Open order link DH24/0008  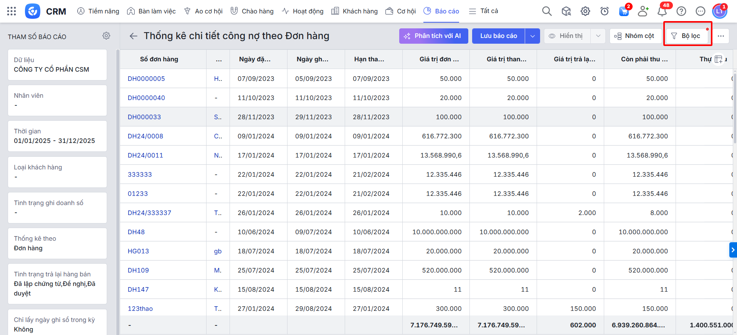click(145, 136)
